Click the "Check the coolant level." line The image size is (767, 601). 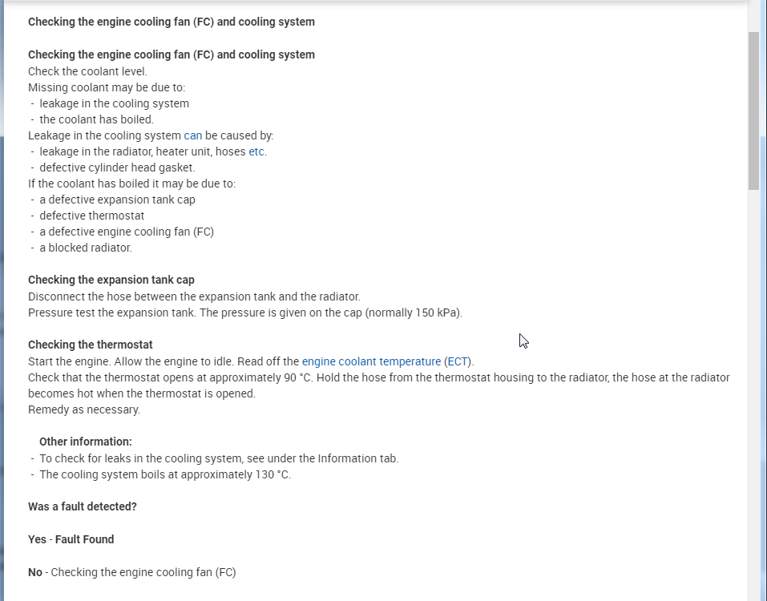pyautogui.click(x=88, y=71)
